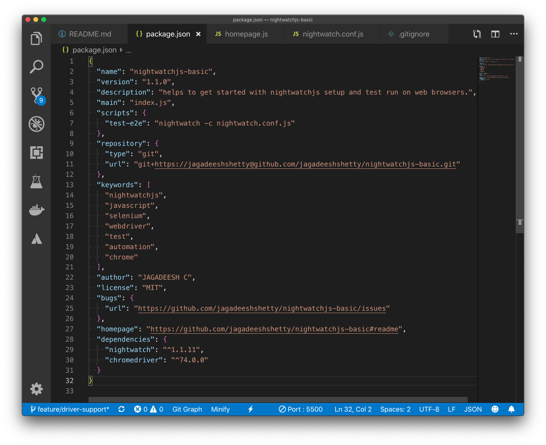Screen dimensions: 546x445
Task: Open the repository git URL link
Action: click(x=305, y=164)
